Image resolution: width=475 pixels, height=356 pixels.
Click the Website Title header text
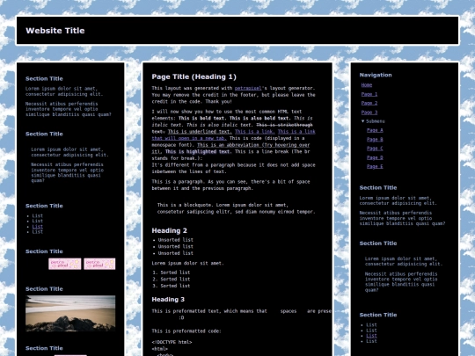coord(55,31)
